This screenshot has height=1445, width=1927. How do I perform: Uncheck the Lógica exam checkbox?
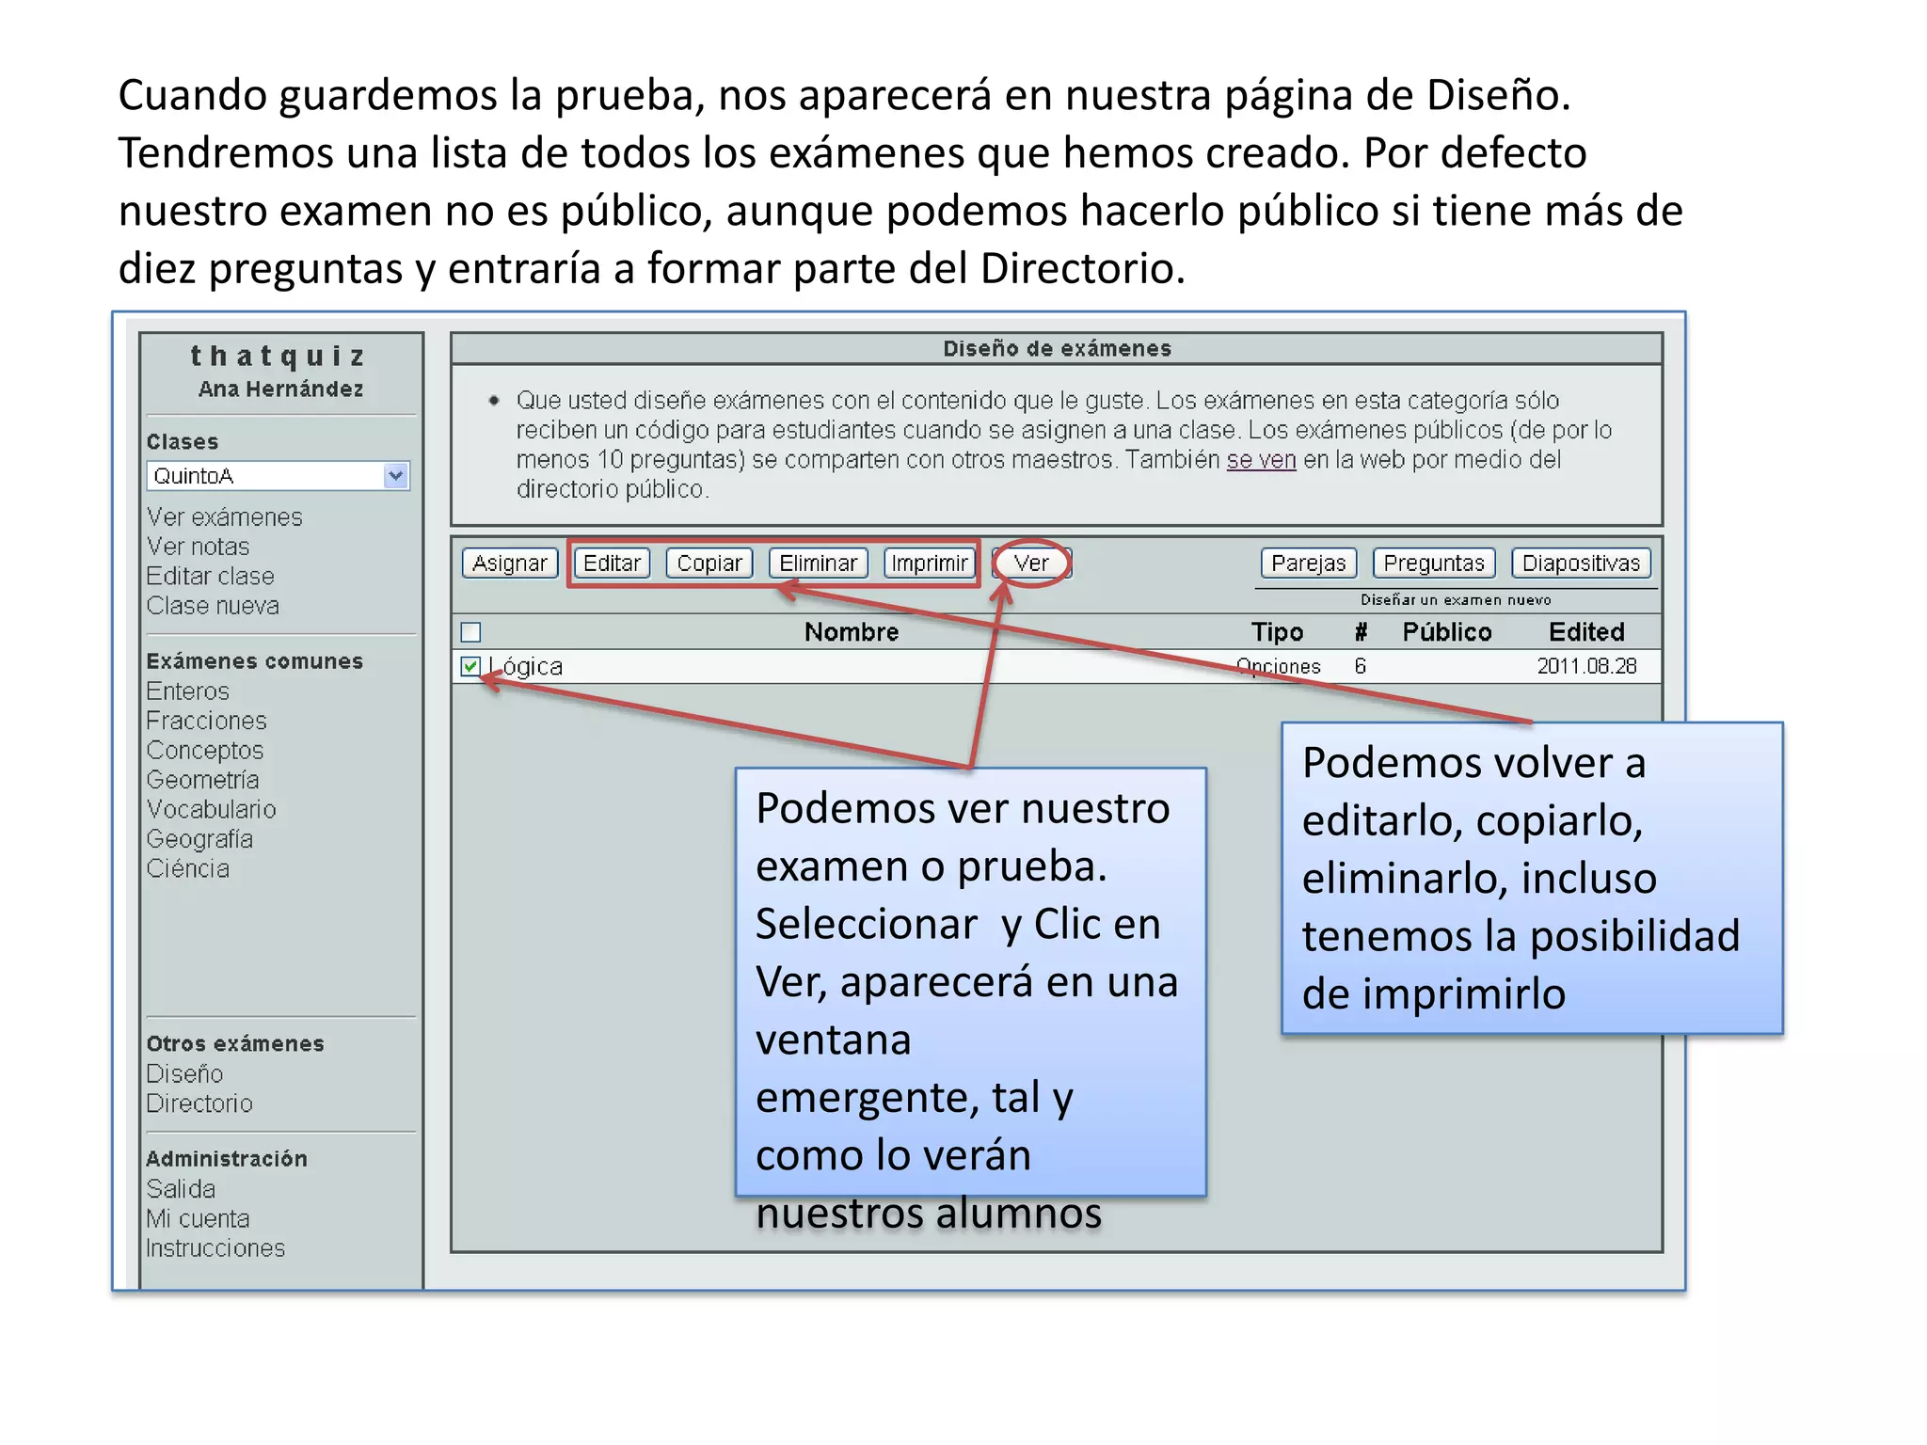[471, 667]
